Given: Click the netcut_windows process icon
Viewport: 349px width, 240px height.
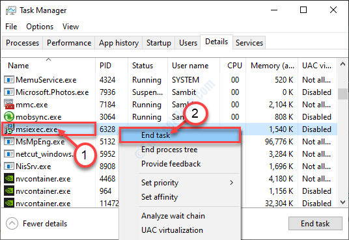Looking at the screenshot, I should coord(9,154).
